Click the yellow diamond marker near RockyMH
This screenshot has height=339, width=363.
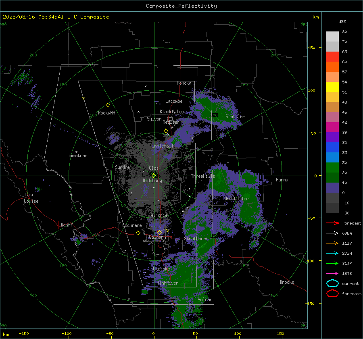108,105
